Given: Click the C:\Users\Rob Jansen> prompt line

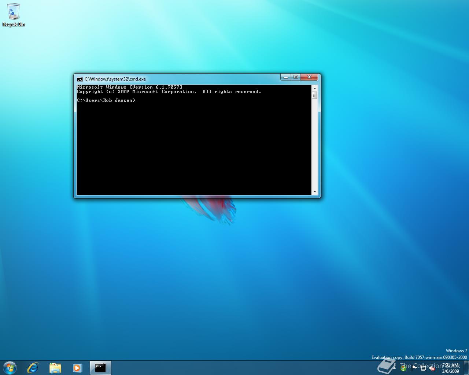Looking at the screenshot, I should tap(106, 100).
